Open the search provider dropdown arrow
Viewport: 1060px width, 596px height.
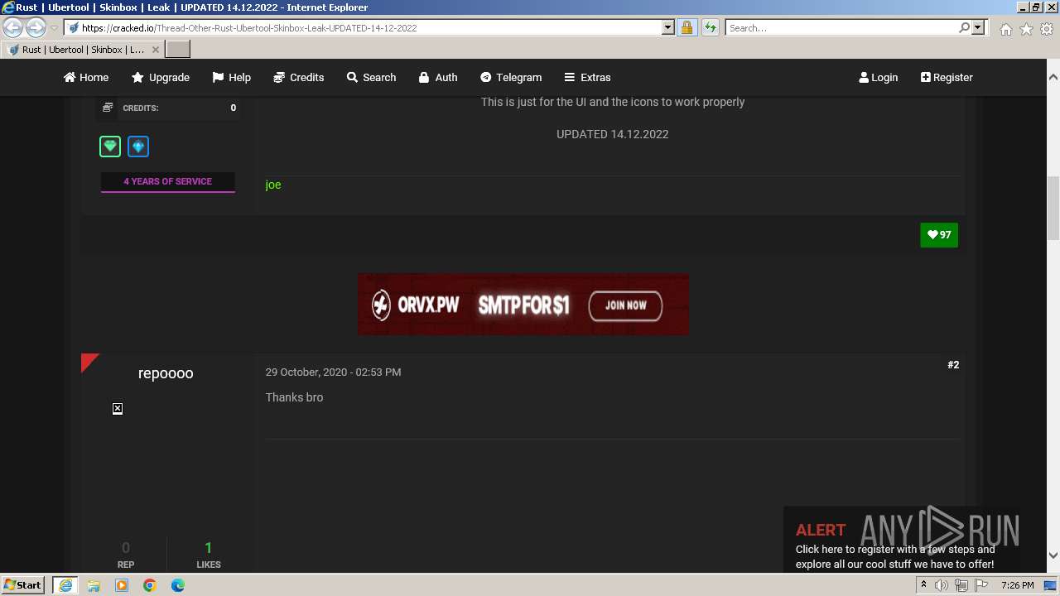pos(978,27)
